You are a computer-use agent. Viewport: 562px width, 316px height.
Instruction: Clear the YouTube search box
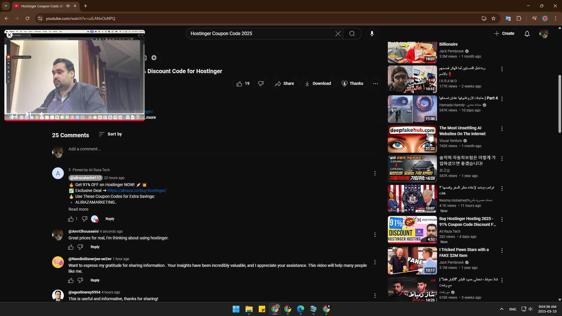tap(338, 34)
